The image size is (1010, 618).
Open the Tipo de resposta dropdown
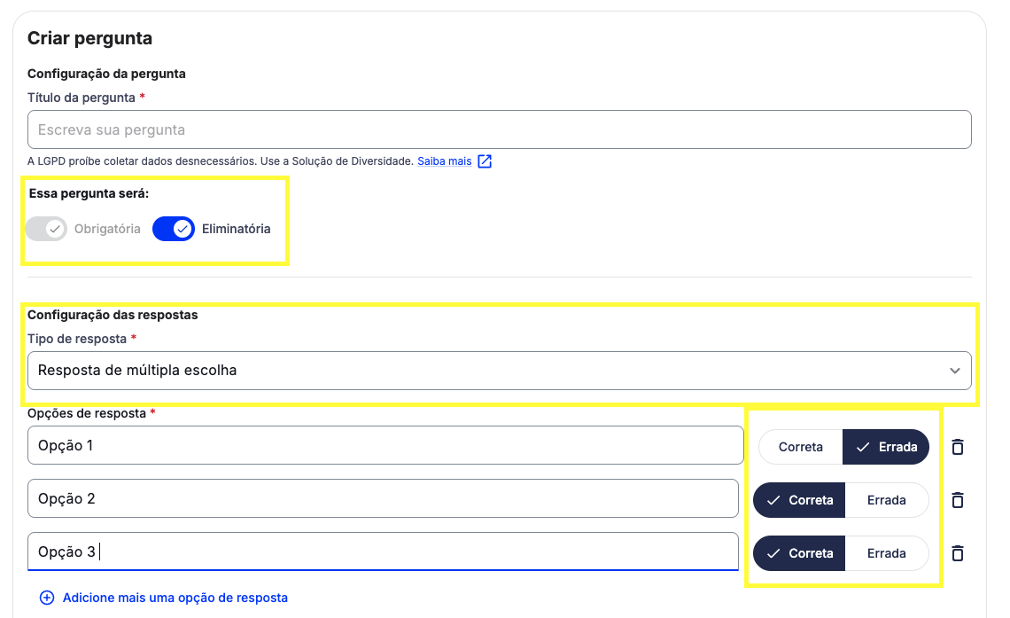coord(499,371)
